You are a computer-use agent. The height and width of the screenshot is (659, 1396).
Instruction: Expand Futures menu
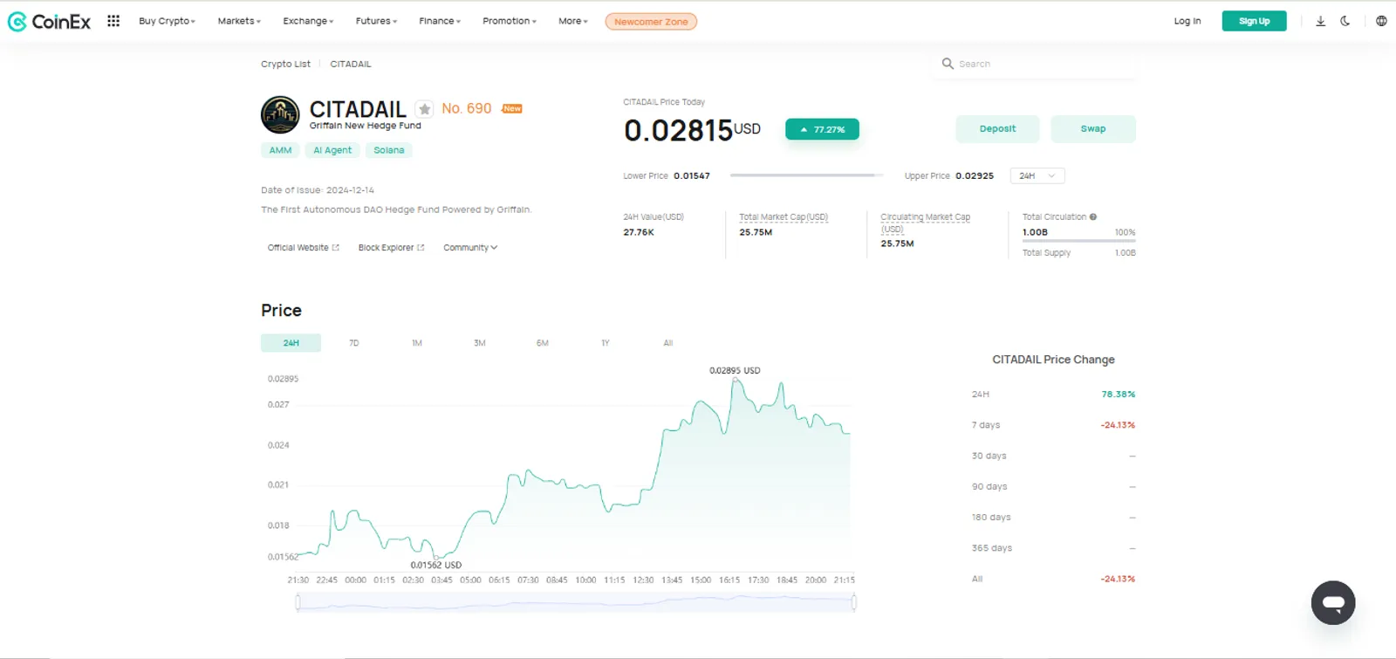tap(376, 21)
